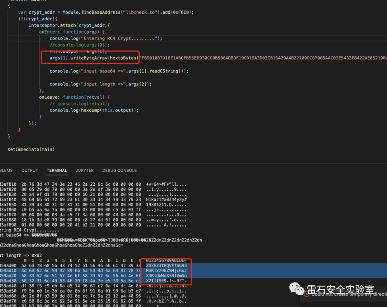Click terminal text X3RlQWNoX3RlVmNo
This screenshot has height=307, width=387.
click(166, 276)
